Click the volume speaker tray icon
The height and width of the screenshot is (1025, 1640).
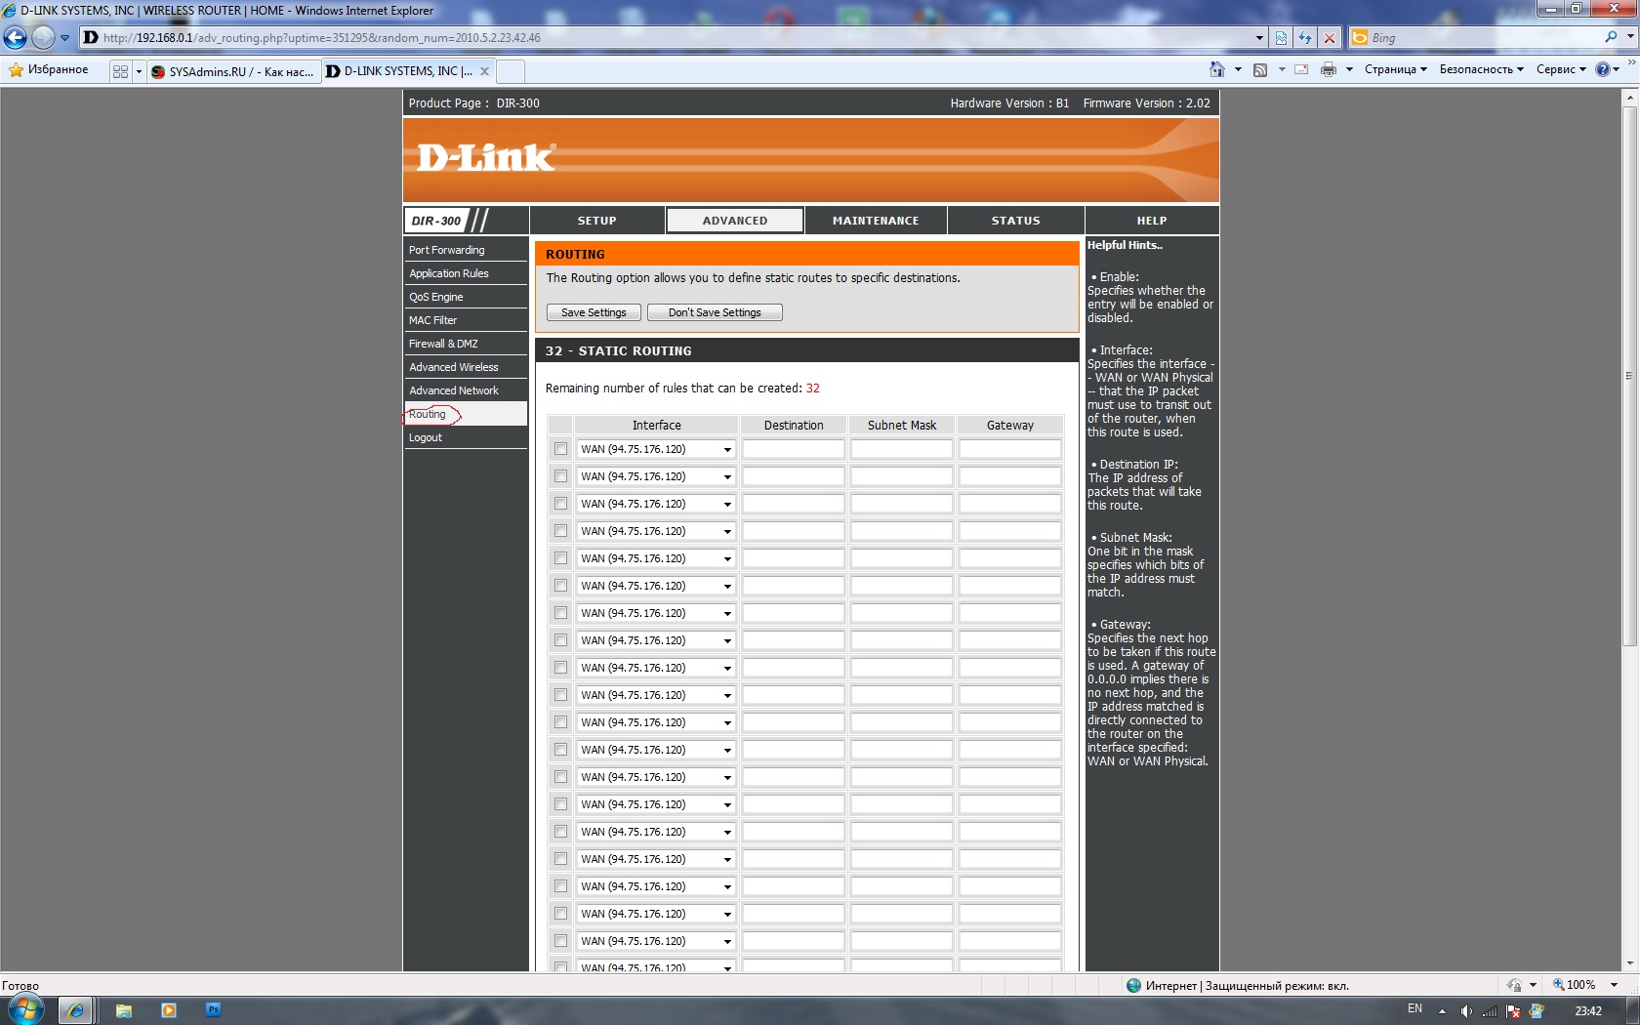1465,1011
